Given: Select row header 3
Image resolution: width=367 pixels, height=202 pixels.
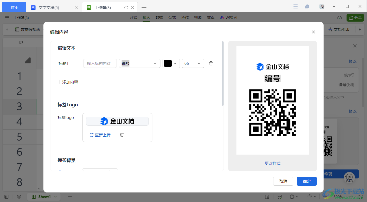Looking at the screenshot, I should point(19,107).
